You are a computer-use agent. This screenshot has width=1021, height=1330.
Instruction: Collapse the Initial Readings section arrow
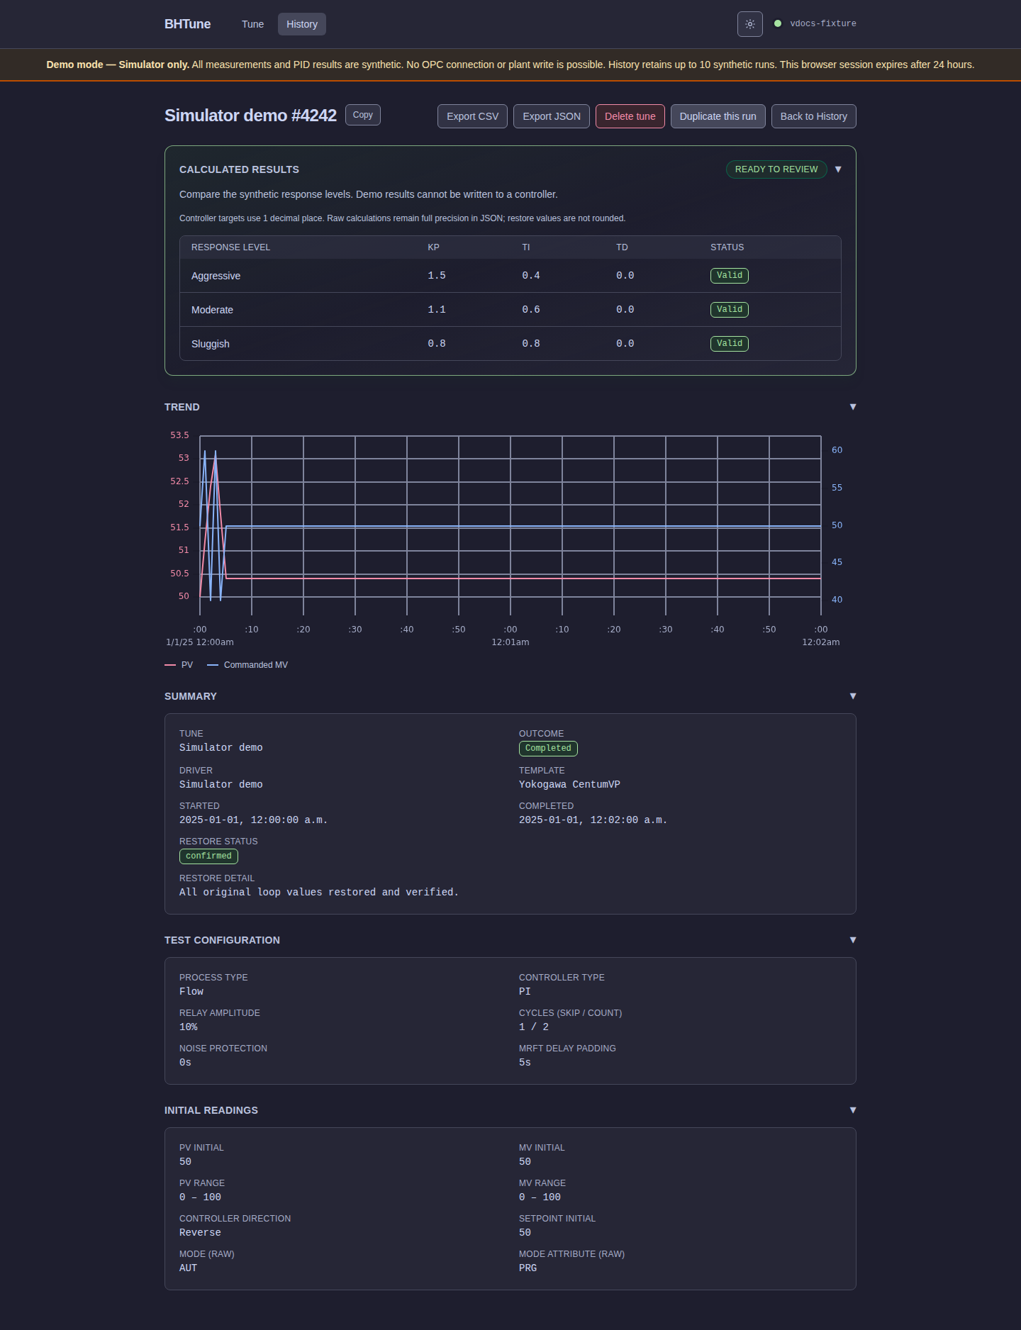point(853,1110)
